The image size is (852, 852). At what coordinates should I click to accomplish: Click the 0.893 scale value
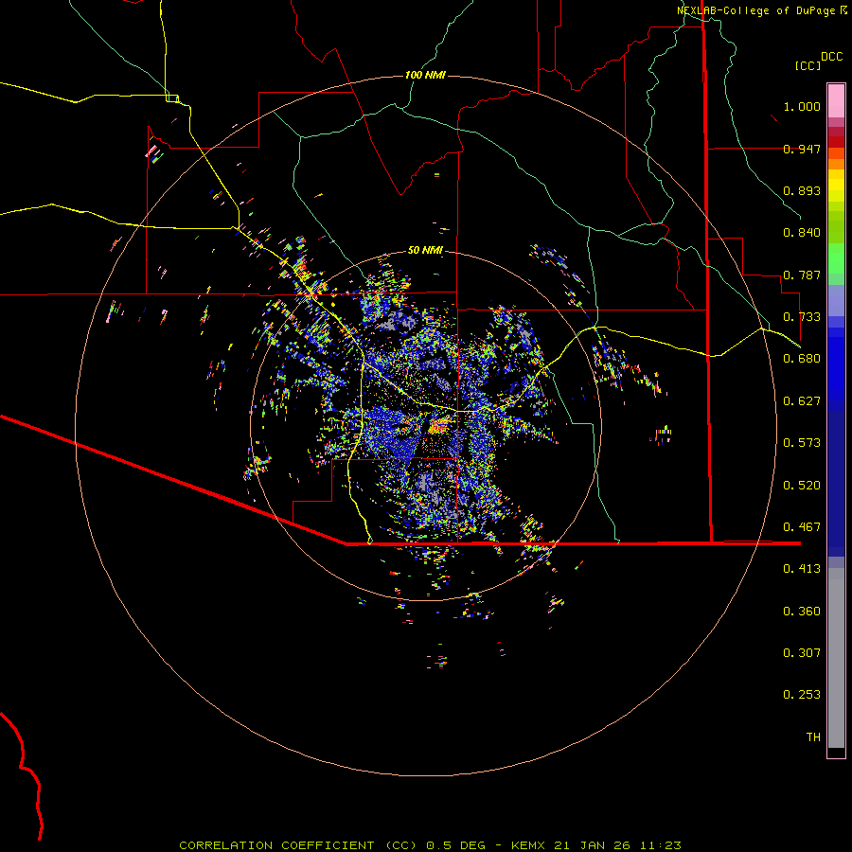coord(802,190)
